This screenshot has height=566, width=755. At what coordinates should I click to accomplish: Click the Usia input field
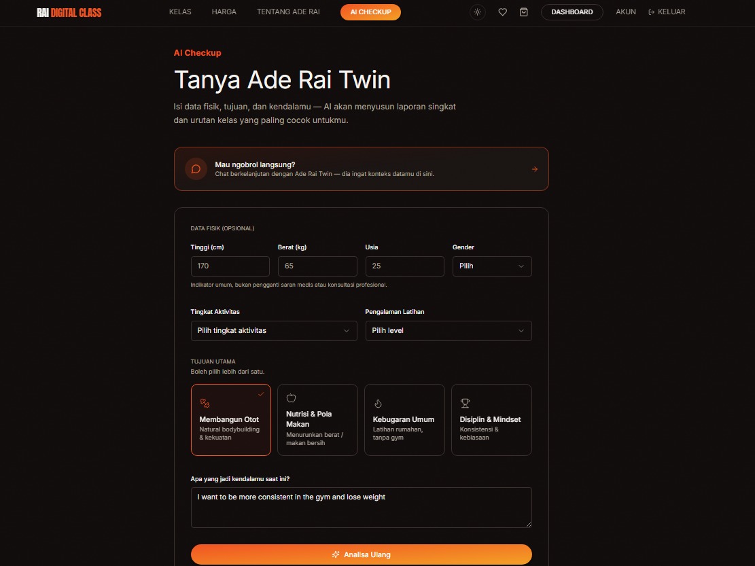point(404,266)
